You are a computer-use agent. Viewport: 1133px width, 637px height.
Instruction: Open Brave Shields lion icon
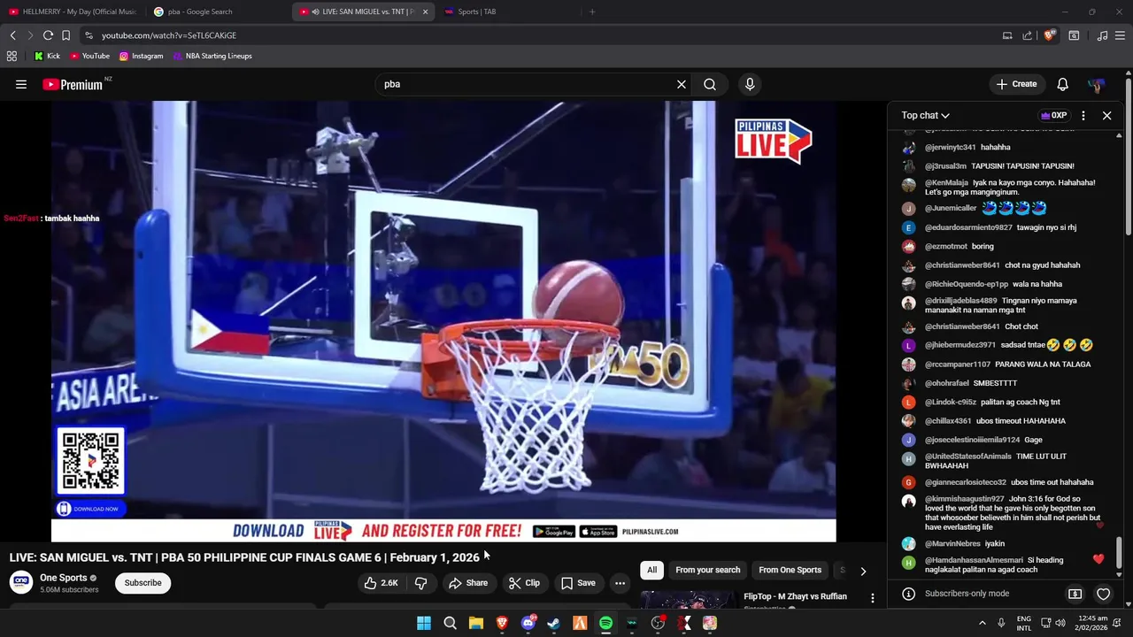1050,35
